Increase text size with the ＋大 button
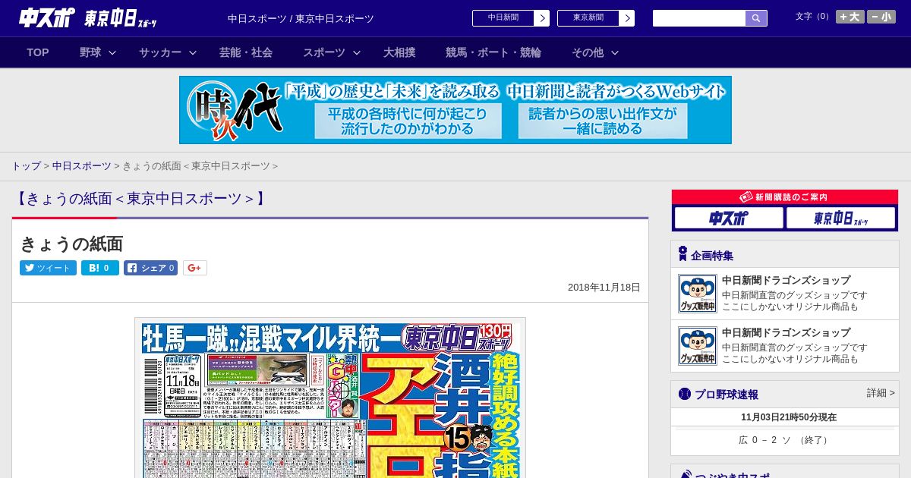Viewport: 911px width, 478px height. (850, 17)
